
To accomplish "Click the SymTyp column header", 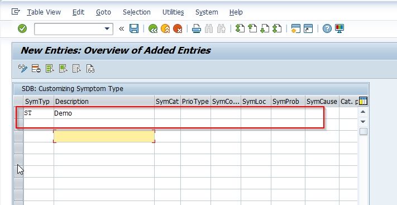I will pos(39,101).
